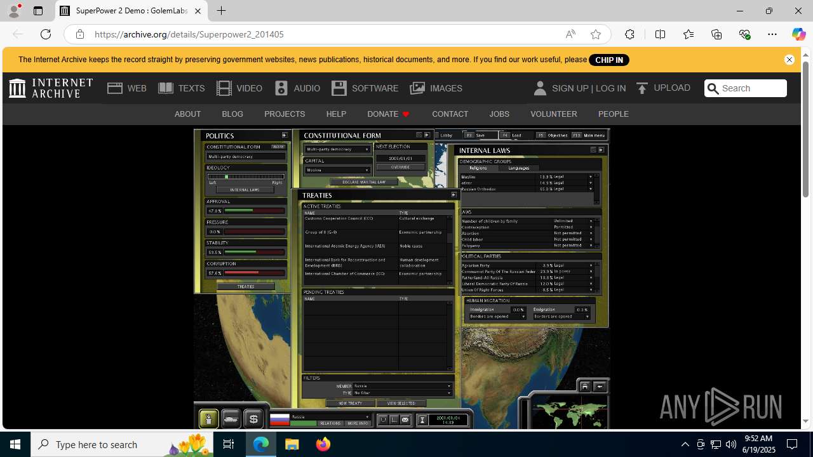Open the IMAGES media section

(436, 88)
